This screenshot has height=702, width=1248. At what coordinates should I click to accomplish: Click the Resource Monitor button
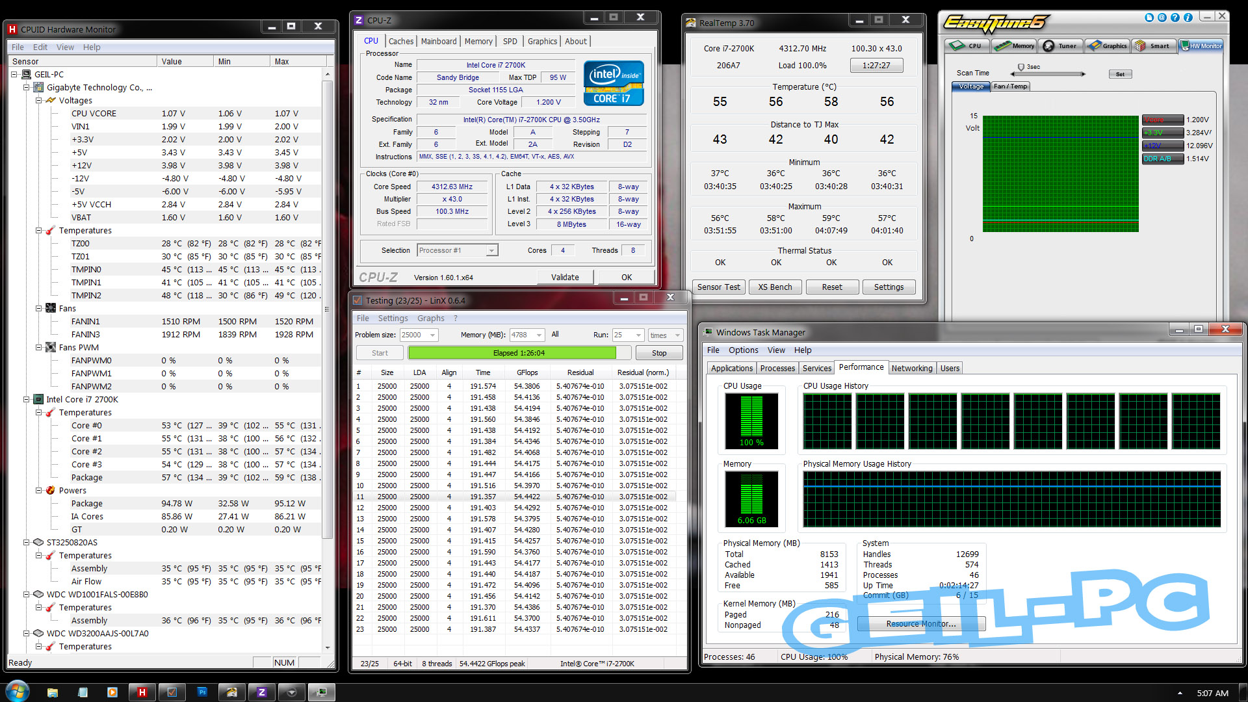tap(921, 624)
